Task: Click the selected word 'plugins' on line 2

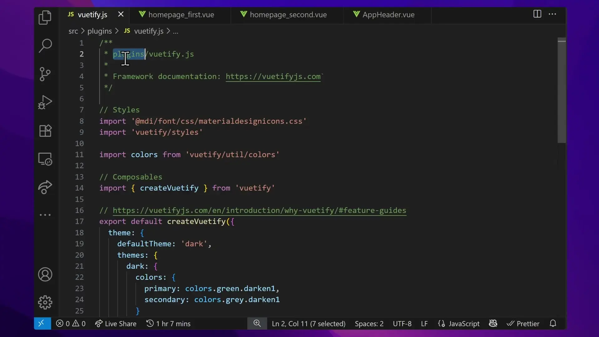Action: tap(129, 54)
